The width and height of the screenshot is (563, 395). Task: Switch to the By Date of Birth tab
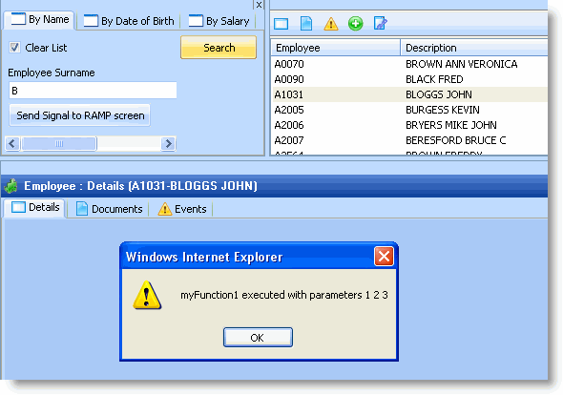[129, 21]
